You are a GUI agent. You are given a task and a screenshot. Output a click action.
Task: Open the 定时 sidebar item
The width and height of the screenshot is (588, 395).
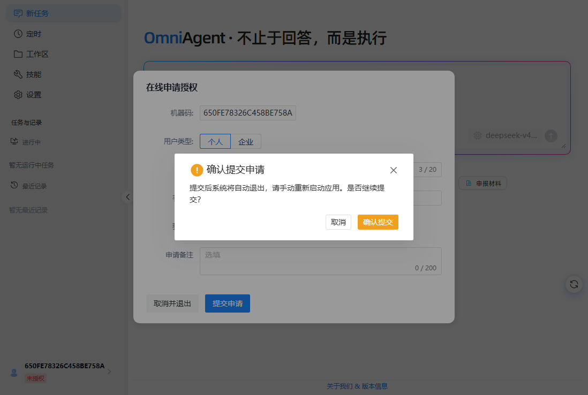pos(64,34)
